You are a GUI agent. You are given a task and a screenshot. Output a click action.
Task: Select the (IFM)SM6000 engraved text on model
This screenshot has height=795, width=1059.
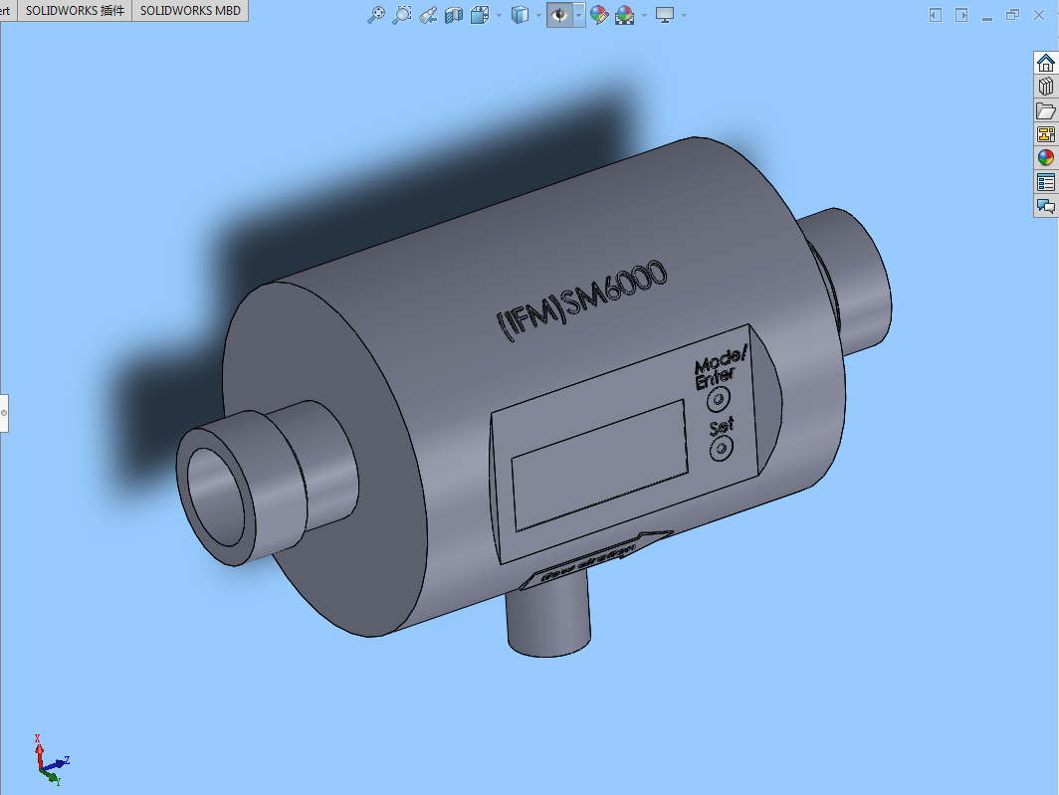click(582, 300)
